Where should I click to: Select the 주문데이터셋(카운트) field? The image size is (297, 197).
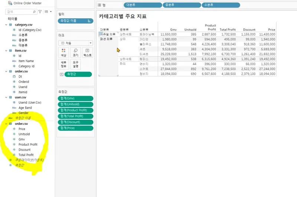[29, 160]
